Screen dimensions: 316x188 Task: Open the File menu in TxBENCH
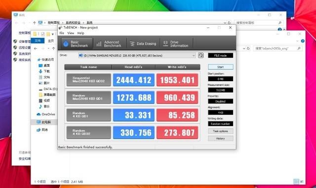[62, 33]
